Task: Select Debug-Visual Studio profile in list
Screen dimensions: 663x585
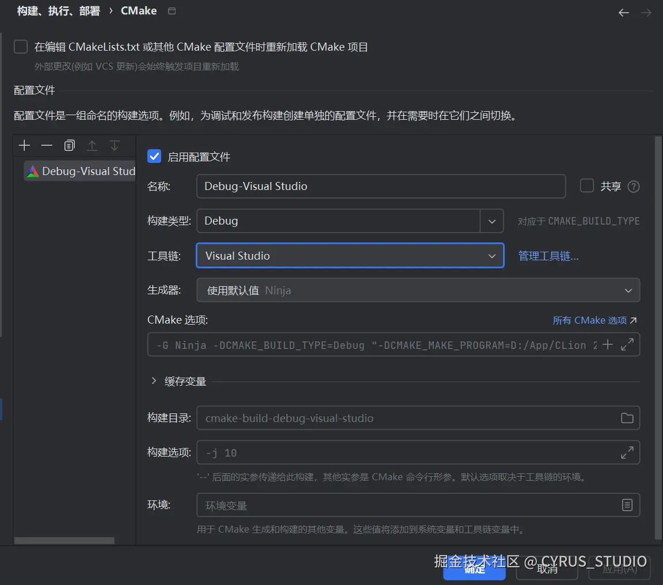Action: tap(80, 172)
